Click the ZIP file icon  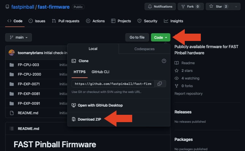[x=73, y=119]
